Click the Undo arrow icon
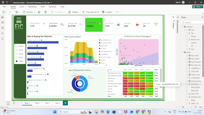This screenshot has width=204, height=115. (7, 2)
